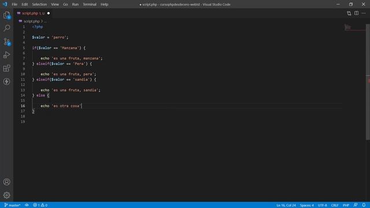
Task: Click the remote eye icon in status bar
Action: (x=27, y=205)
